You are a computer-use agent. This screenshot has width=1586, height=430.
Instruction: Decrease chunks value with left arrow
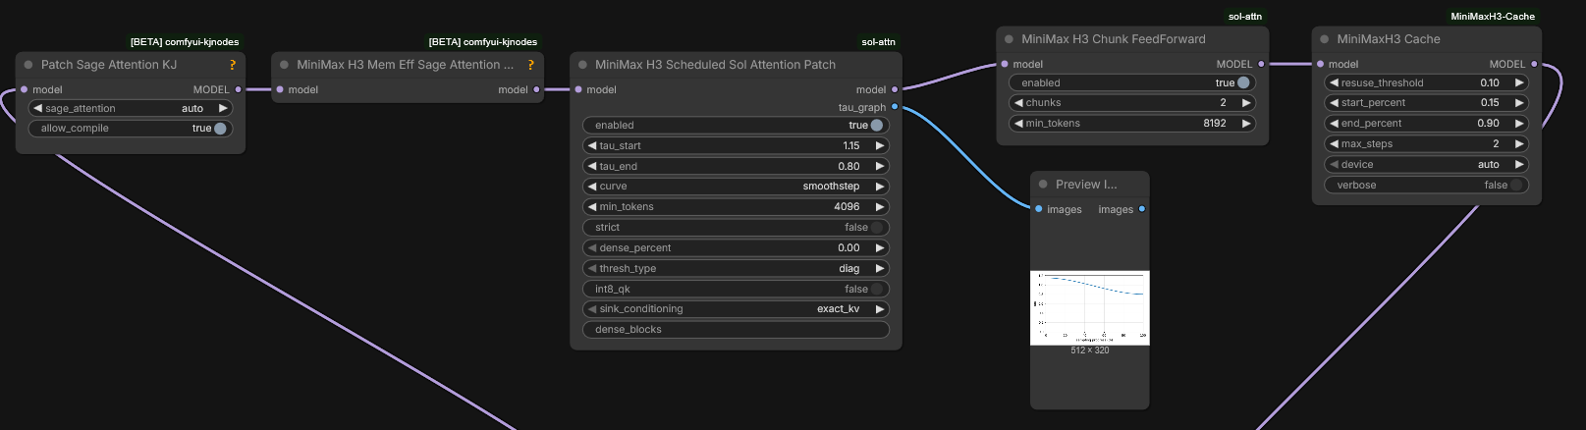point(1018,103)
